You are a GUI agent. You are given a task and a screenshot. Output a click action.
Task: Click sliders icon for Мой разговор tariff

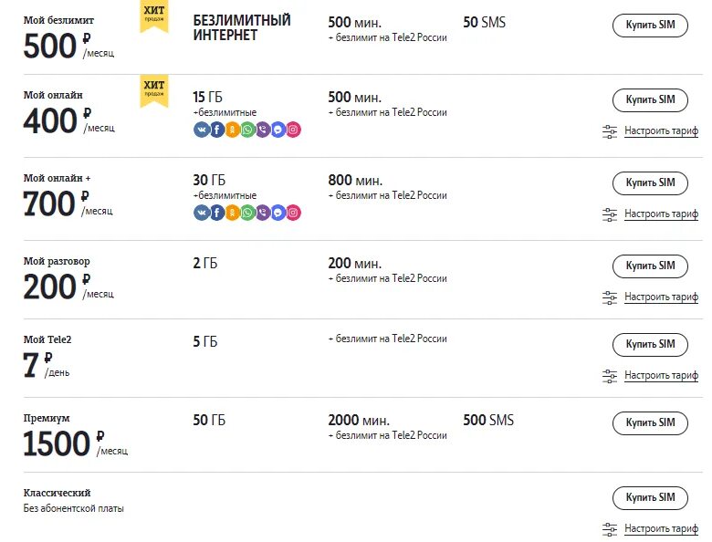tap(610, 297)
